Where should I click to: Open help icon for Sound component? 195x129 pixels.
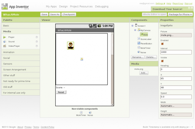[x=37, y=41]
